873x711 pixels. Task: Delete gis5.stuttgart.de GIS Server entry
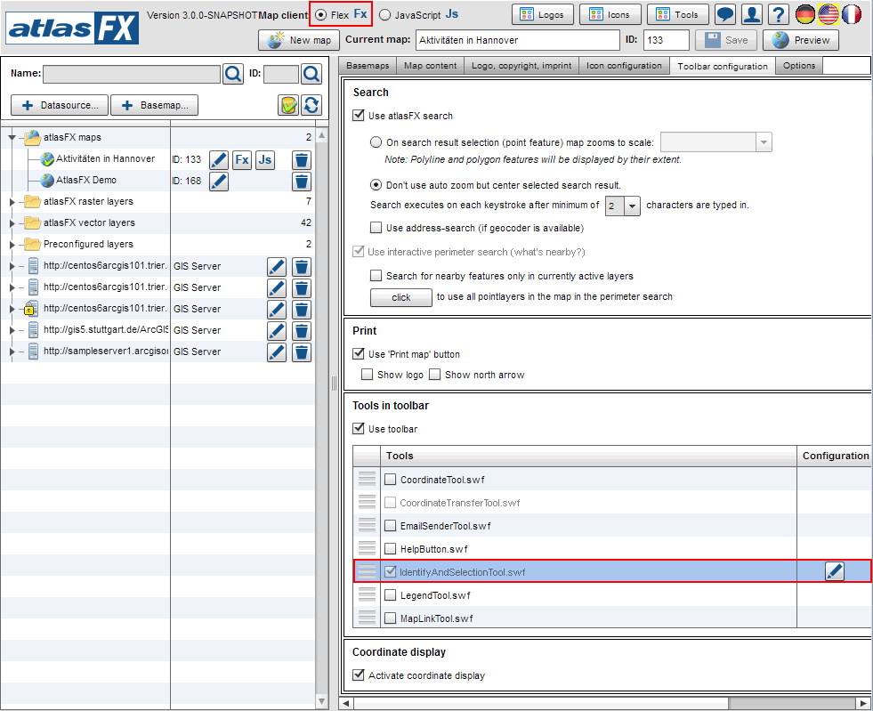point(302,331)
